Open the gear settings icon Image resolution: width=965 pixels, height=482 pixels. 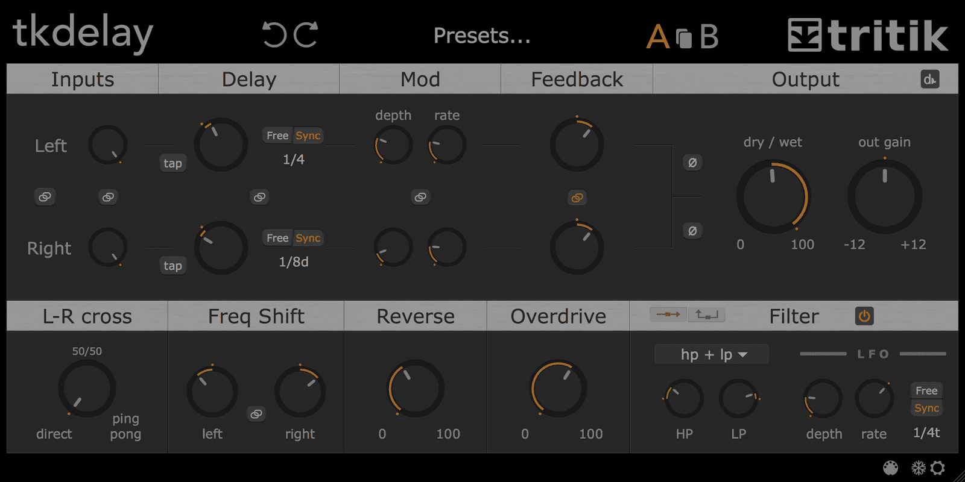[938, 468]
